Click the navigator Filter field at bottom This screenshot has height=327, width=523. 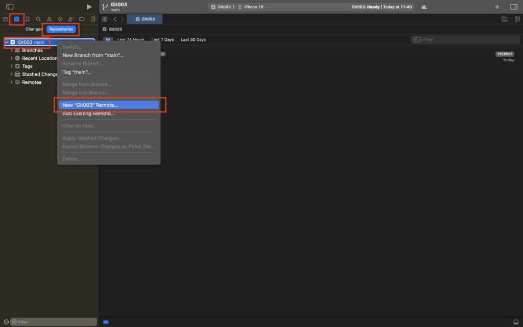(x=53, y=322)
